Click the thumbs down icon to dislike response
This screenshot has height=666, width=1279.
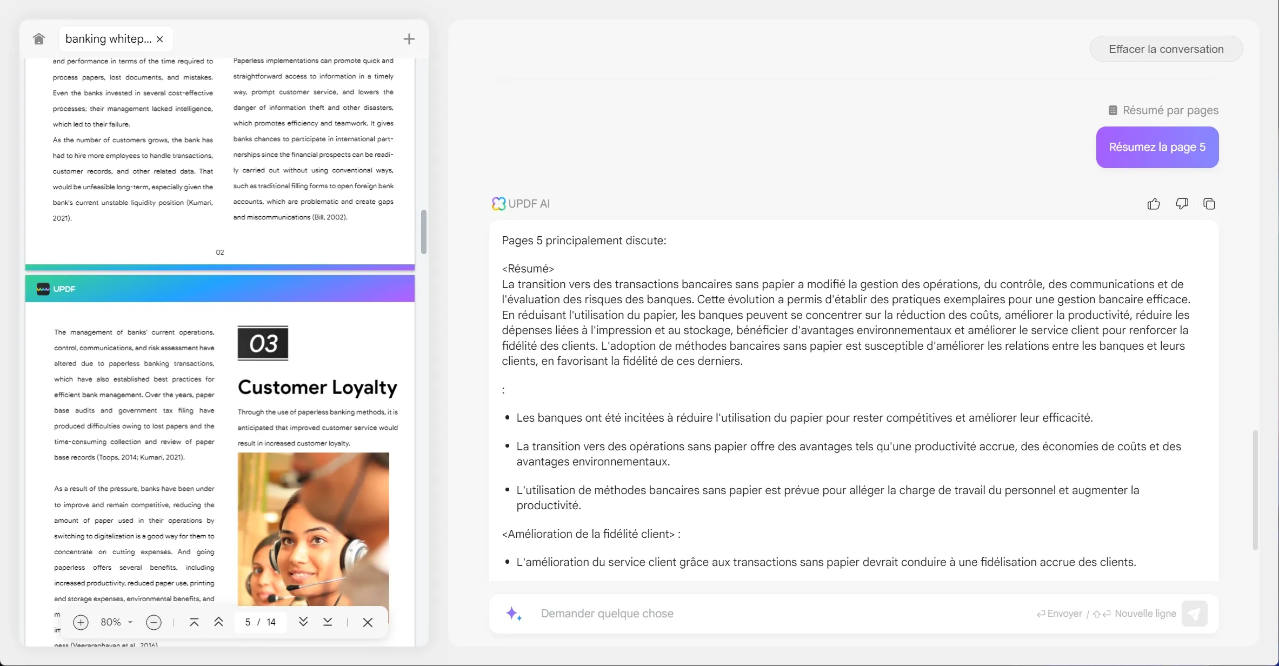click(1182, 203)
